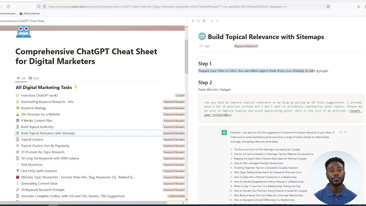
Task: Click the thumbs down icon on ChatGPT response
Action: [x=345, y=132]
